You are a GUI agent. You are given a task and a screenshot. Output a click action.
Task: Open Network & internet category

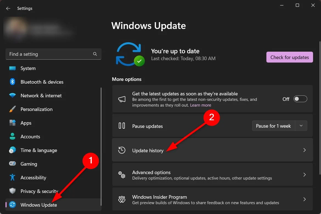click(53, 95)
